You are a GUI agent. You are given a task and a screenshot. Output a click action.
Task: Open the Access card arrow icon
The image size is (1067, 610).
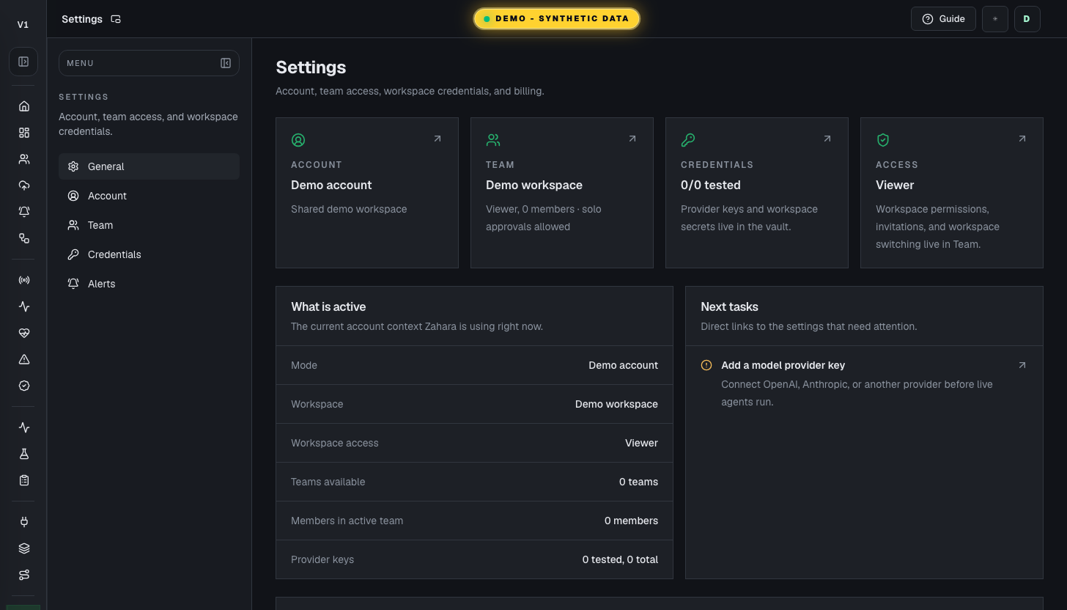1022,139
